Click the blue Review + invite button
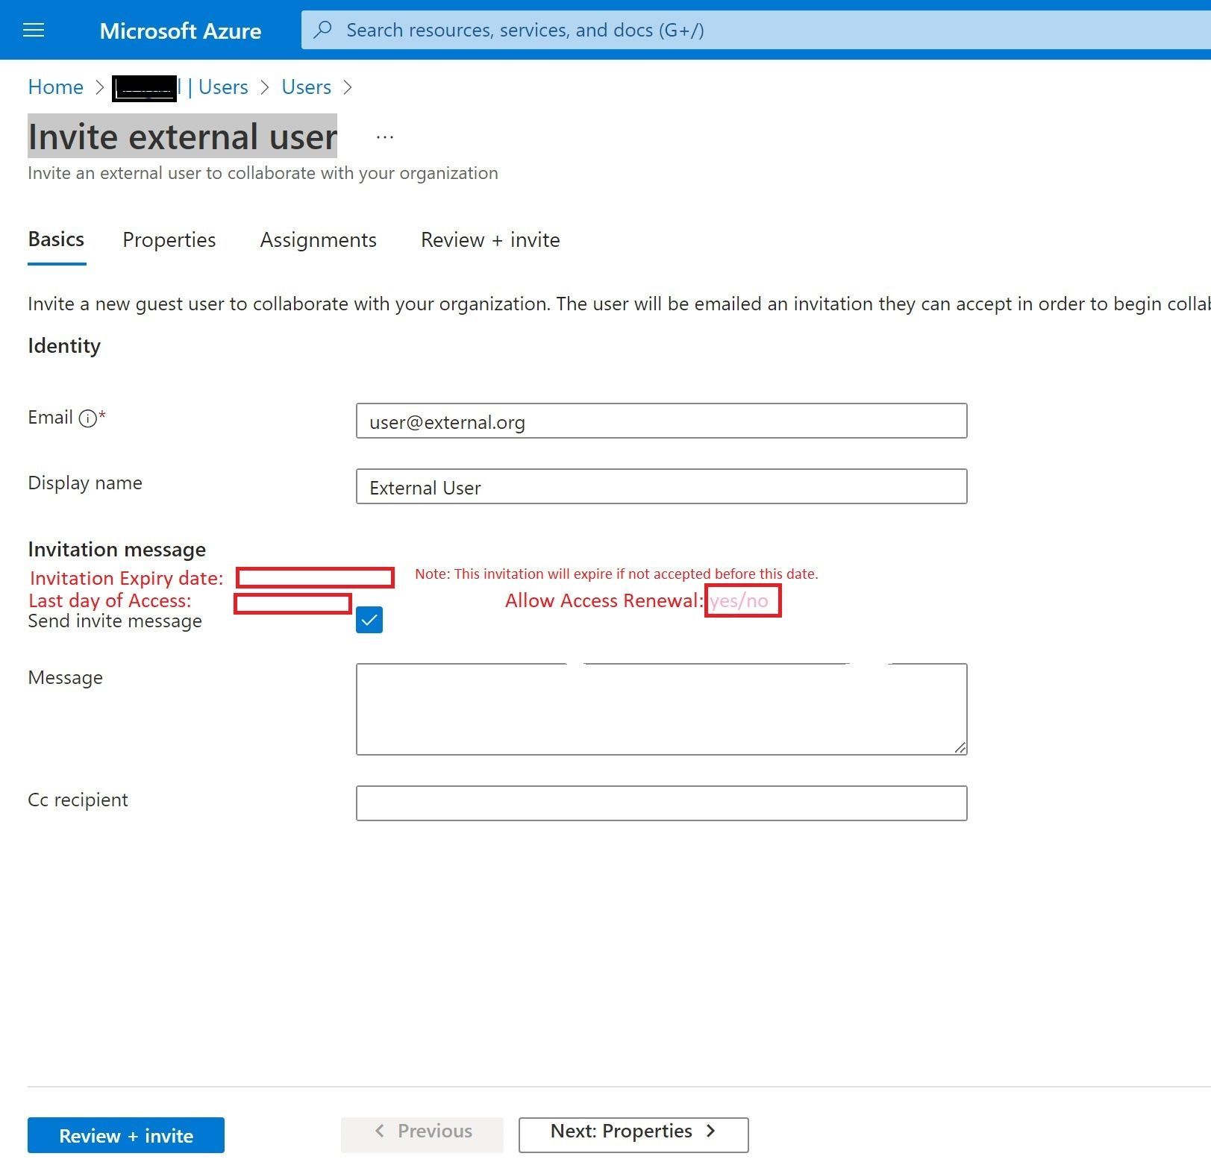The width and height of the screenshot is (1211, 1171). pos(125,1135)
